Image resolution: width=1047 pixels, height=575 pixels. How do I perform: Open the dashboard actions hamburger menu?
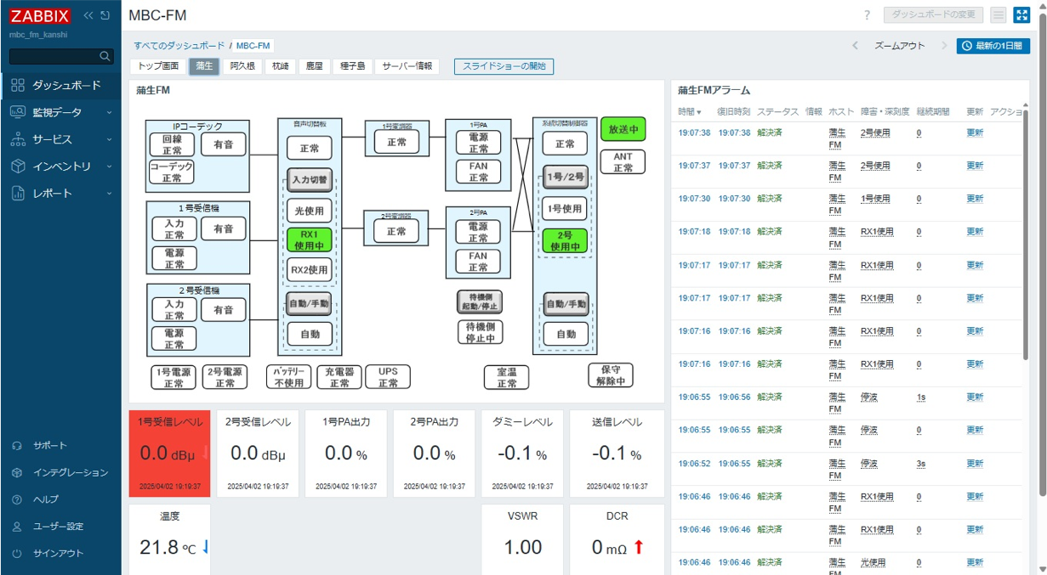tap(999, 15)
